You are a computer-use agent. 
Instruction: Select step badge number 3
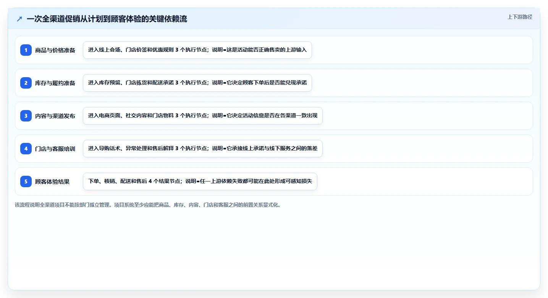[x=26, y=116]
